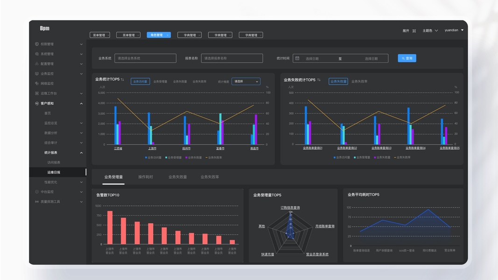Open the yuandian user menu
Viewport: 498px width, 280px height.
[x=454, y=30]
